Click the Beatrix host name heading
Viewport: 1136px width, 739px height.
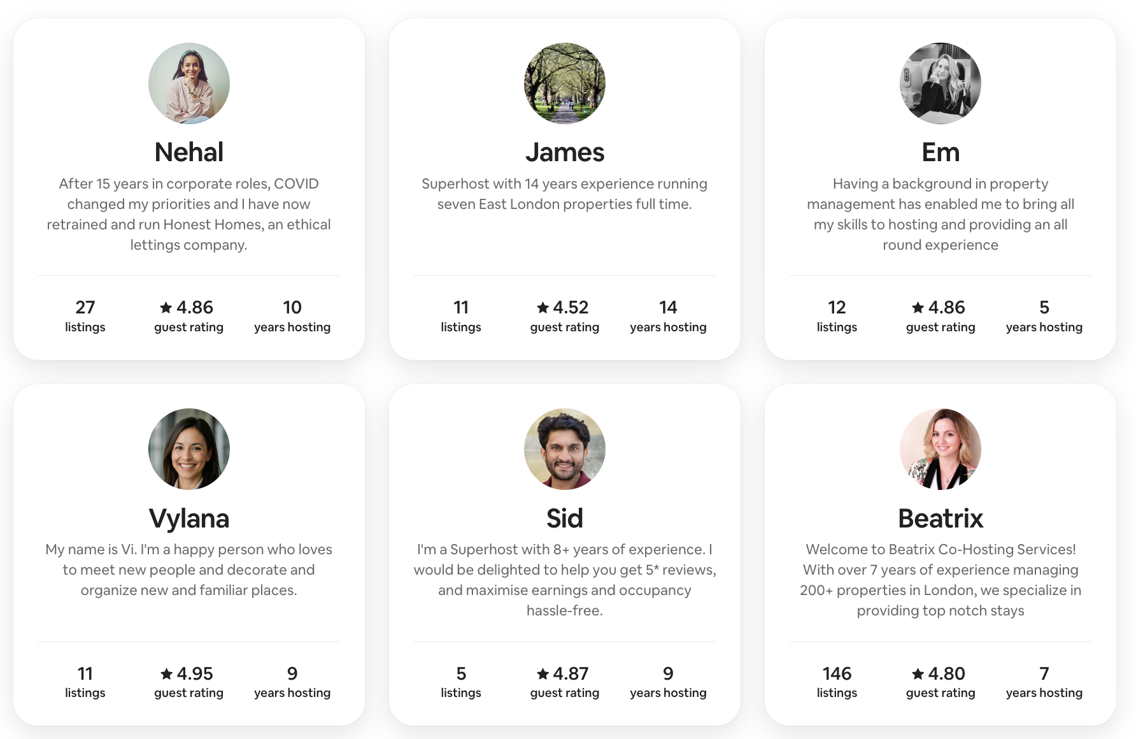click(x=941, y=518)
